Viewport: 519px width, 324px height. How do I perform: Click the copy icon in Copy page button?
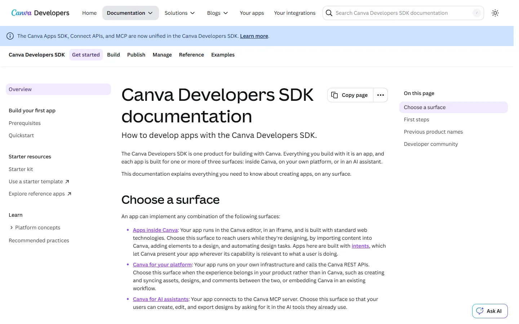(334, 95)
